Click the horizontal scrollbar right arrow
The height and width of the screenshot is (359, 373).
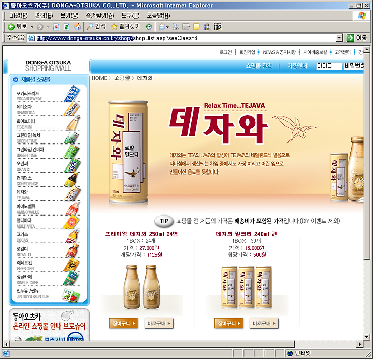point(360,344)
